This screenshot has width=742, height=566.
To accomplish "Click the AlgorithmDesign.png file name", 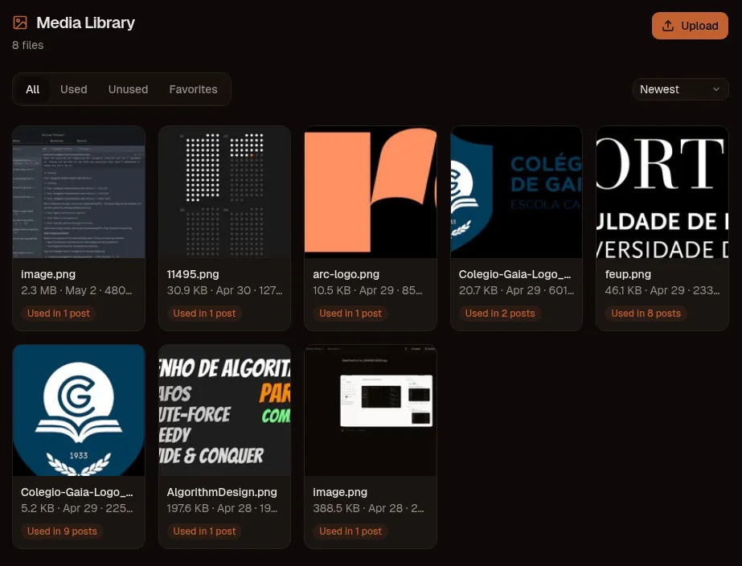I will [222, 492].
